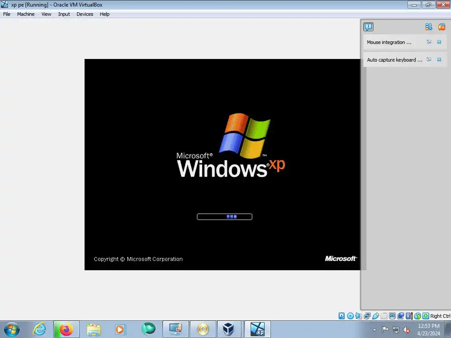The image size is (451, 338).
Task: Click the audio status bar icon
Action: pos(359,316)
